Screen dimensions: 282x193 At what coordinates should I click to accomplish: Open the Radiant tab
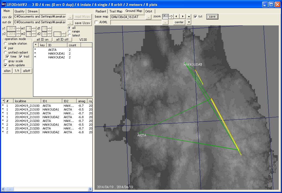pos(101,11)
